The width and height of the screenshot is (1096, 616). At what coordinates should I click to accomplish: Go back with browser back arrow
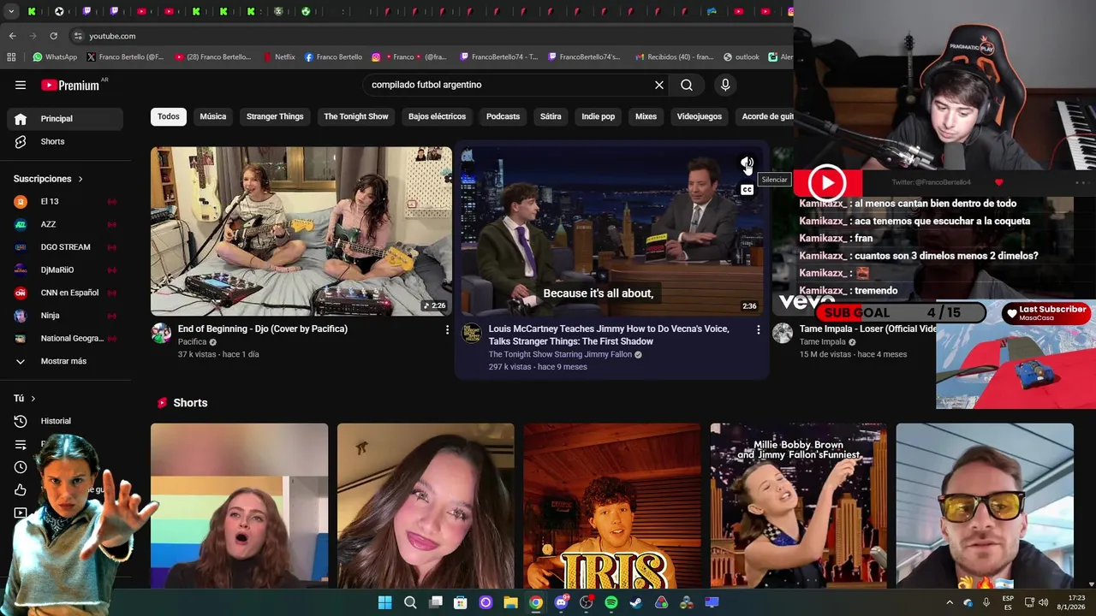(x=12, y=36)
